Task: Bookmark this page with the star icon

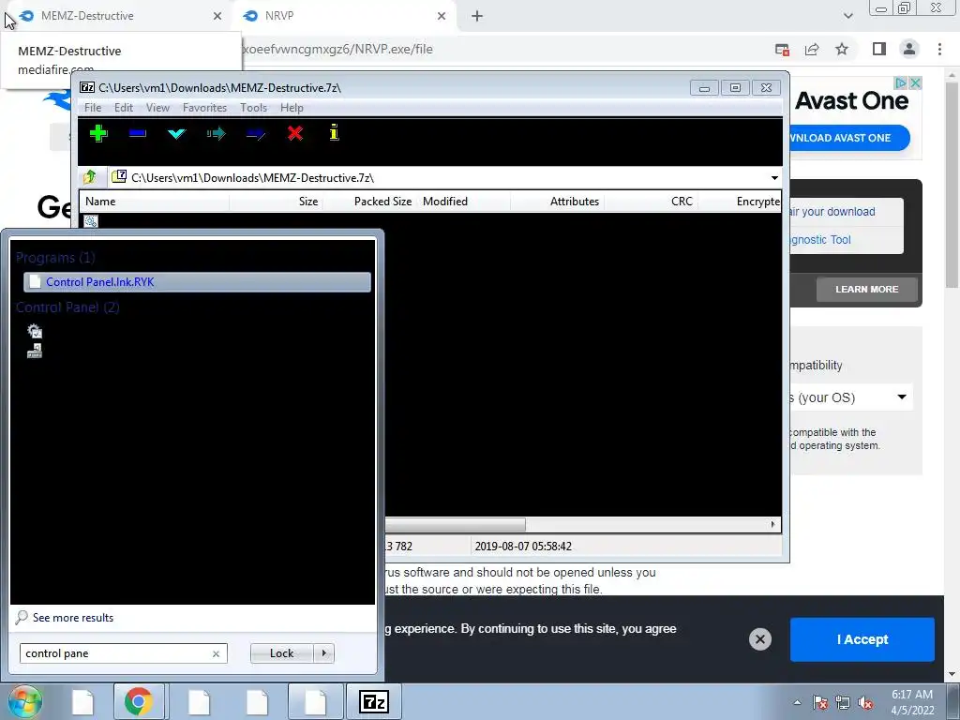Action: click(x=842, y=49)
